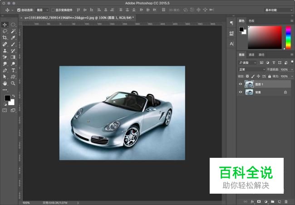Select the Hand tool

tap(5, 83)
